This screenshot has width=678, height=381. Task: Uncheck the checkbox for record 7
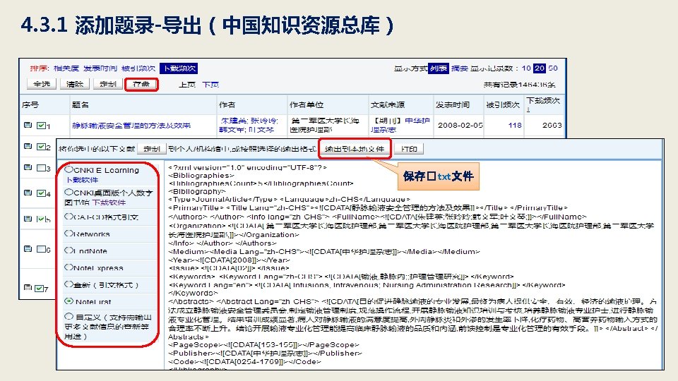[40, 288]
